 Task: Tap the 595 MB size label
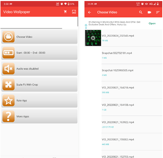[105, 92]
